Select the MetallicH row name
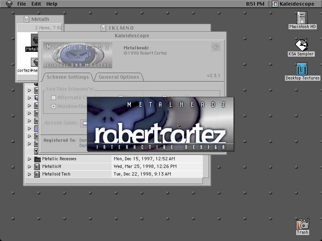 click(x=52, y=166)
